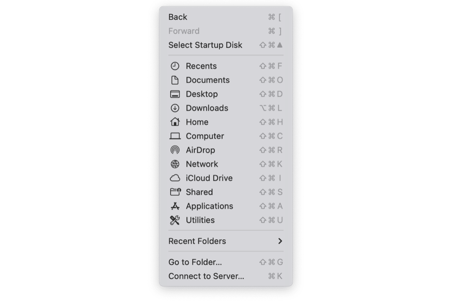Viewport: 453px width, 306px height.
Task: Click the Downloads arrow icon
Action: tap(175, 108)
